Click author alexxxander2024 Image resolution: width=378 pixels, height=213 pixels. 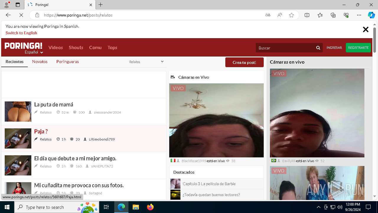[107, 112]
